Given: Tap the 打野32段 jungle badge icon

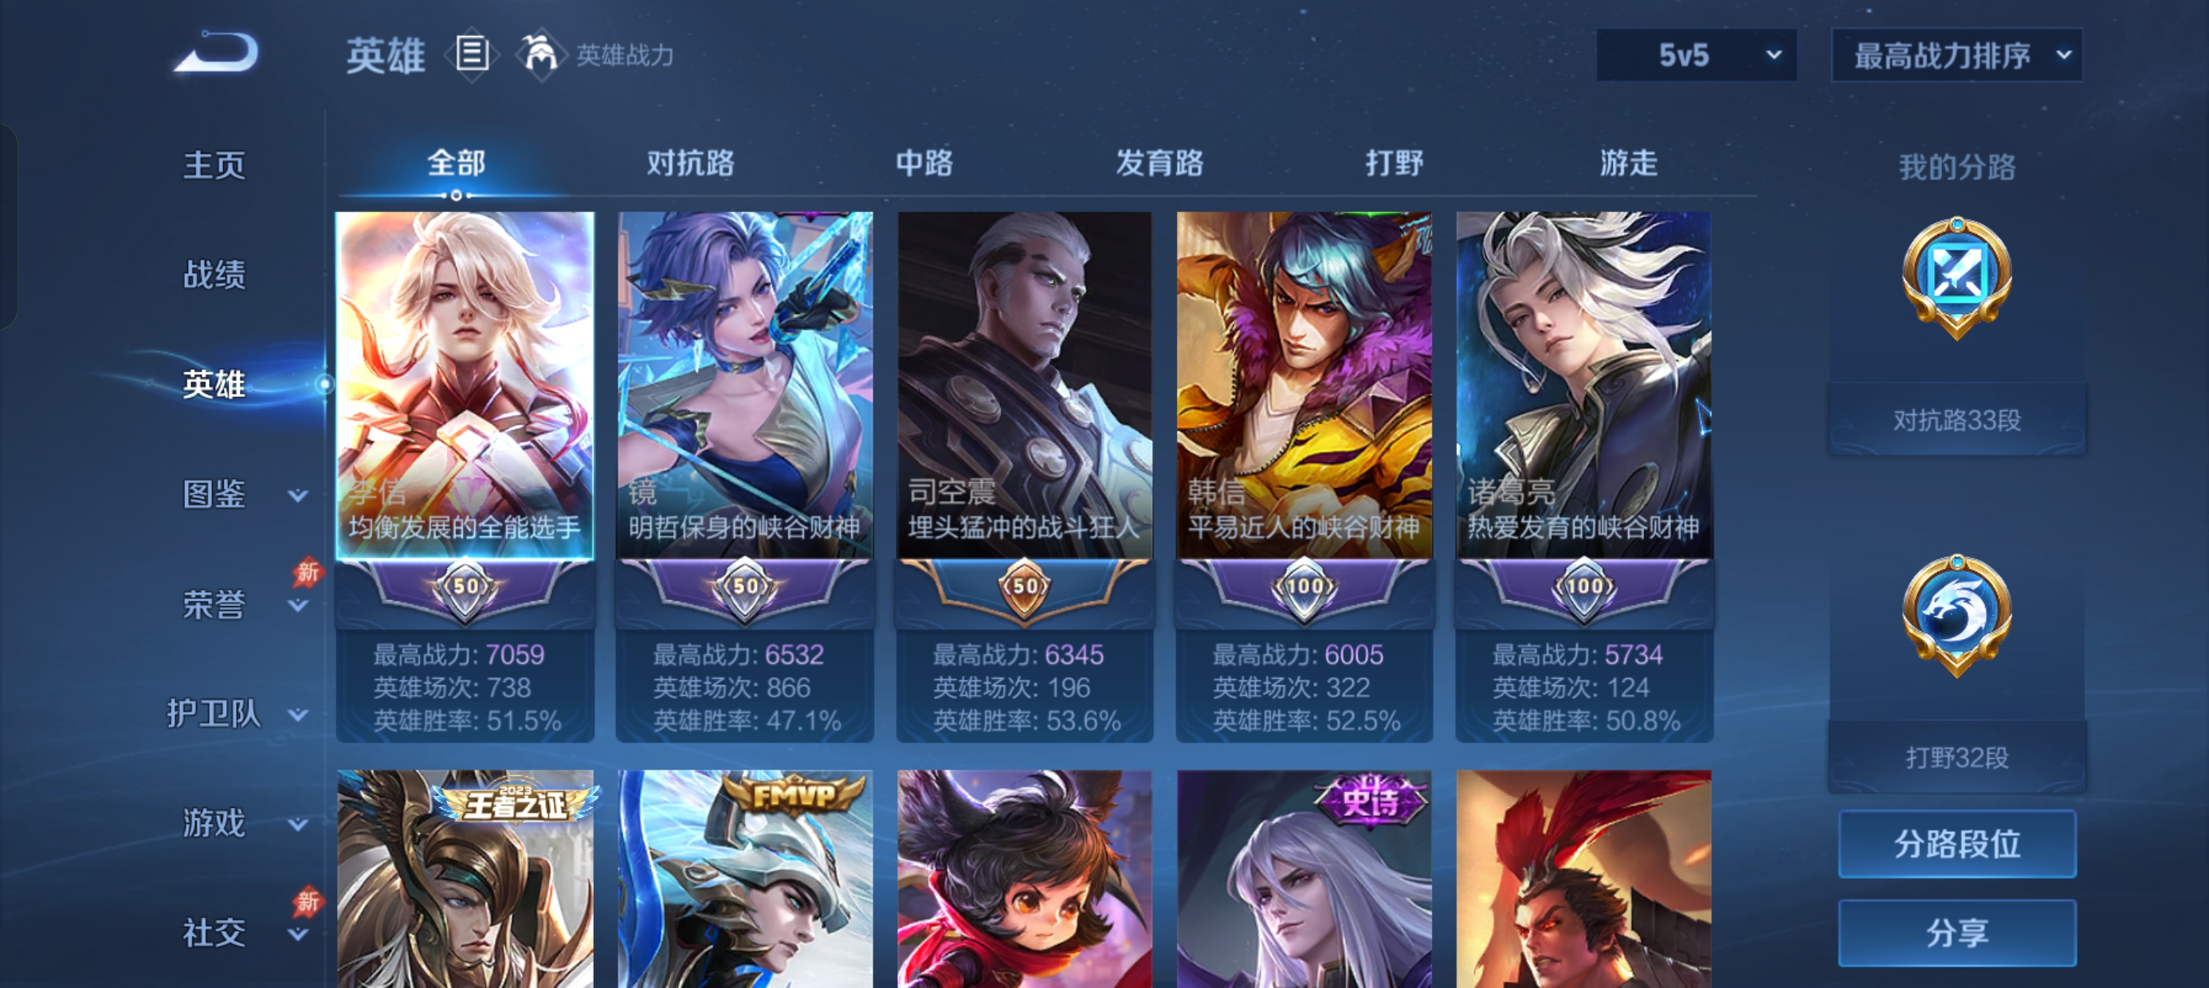Looking at the screenshot, I should click(x=1957, y=616).
